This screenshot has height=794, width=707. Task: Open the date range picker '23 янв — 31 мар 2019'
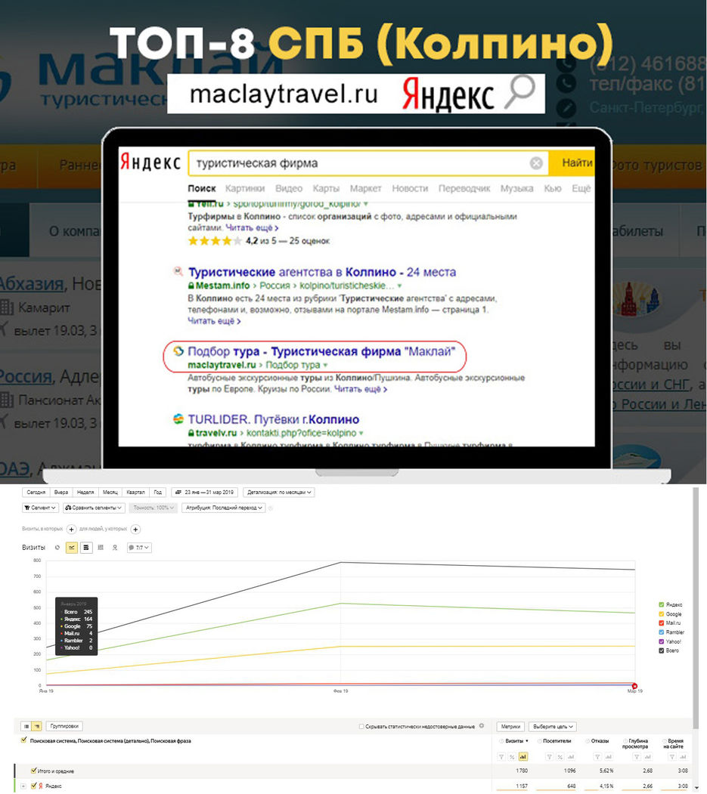[205, 493]
